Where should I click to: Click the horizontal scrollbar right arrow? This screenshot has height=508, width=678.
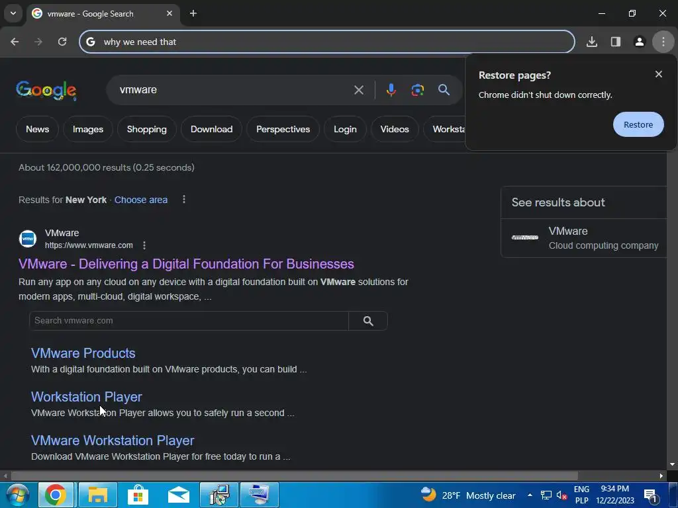tap(661, 476)
